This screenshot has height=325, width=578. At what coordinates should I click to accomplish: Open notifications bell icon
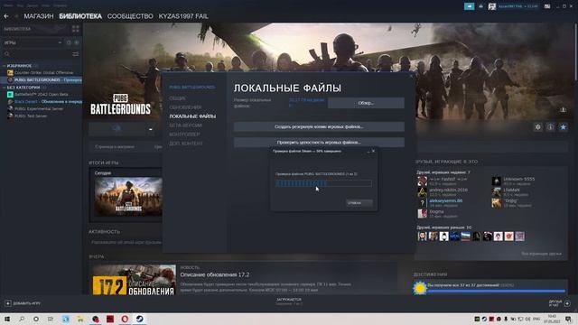point(480,6)
